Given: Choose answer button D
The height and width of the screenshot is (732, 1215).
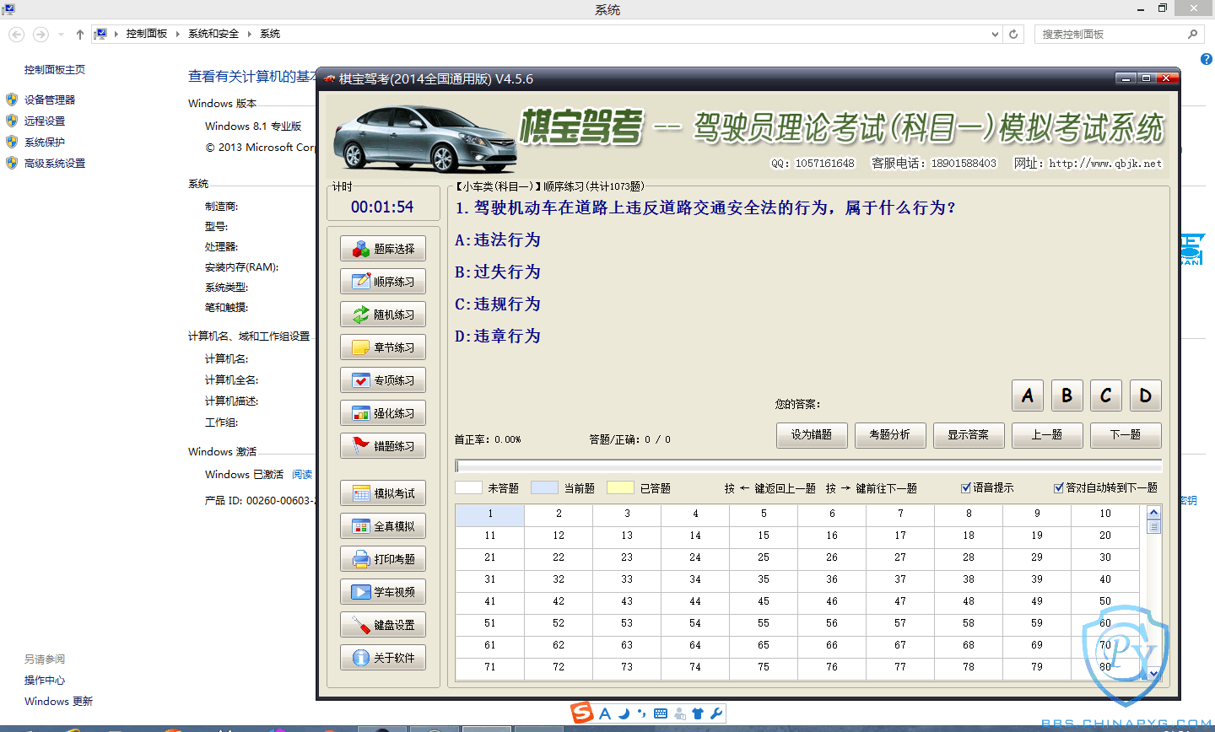Looking at the screenshot, I should (1146, 396).
